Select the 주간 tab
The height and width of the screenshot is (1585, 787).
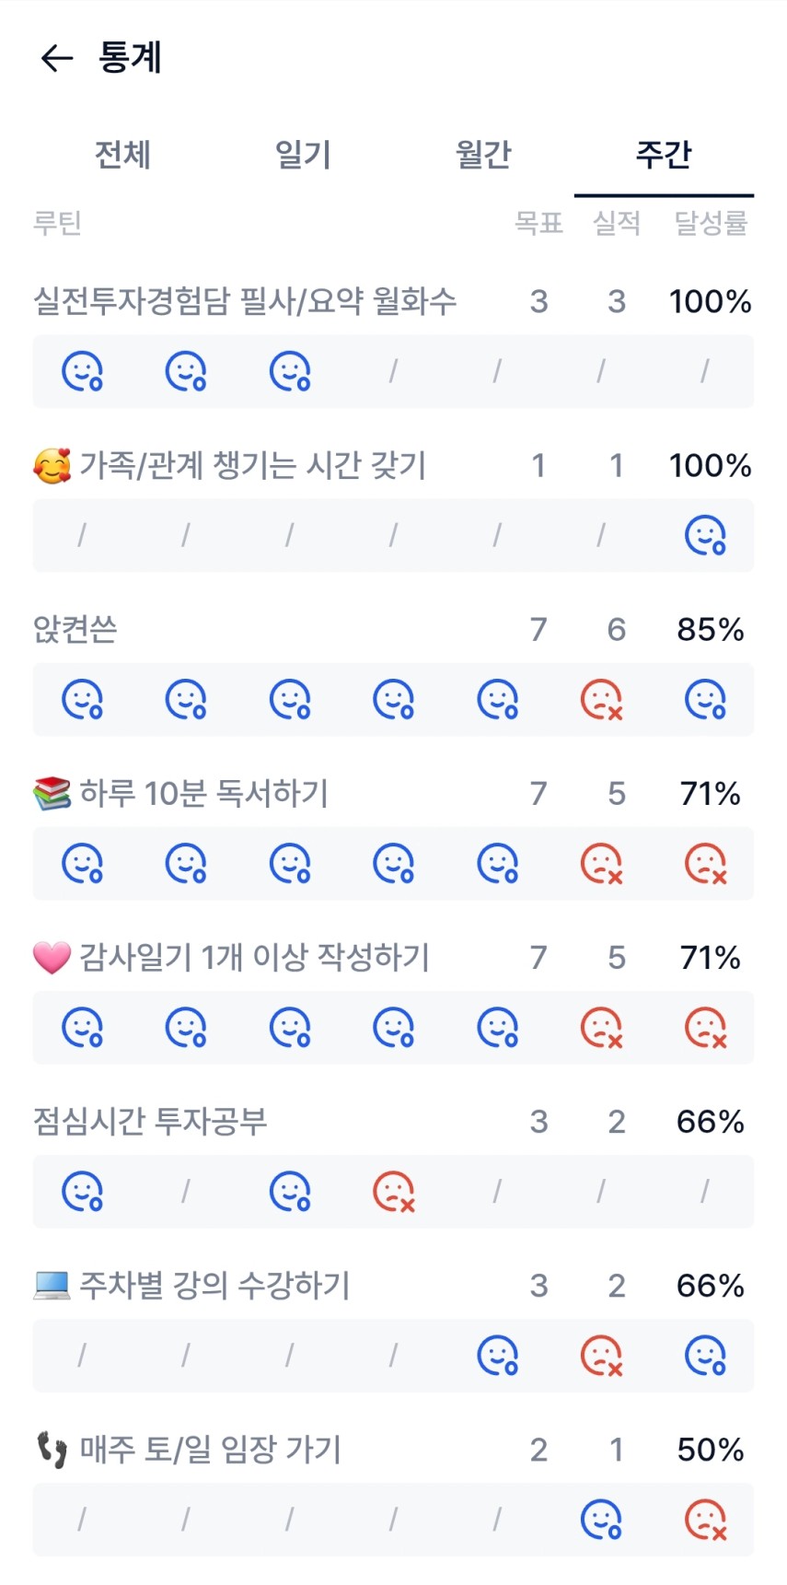663,154
